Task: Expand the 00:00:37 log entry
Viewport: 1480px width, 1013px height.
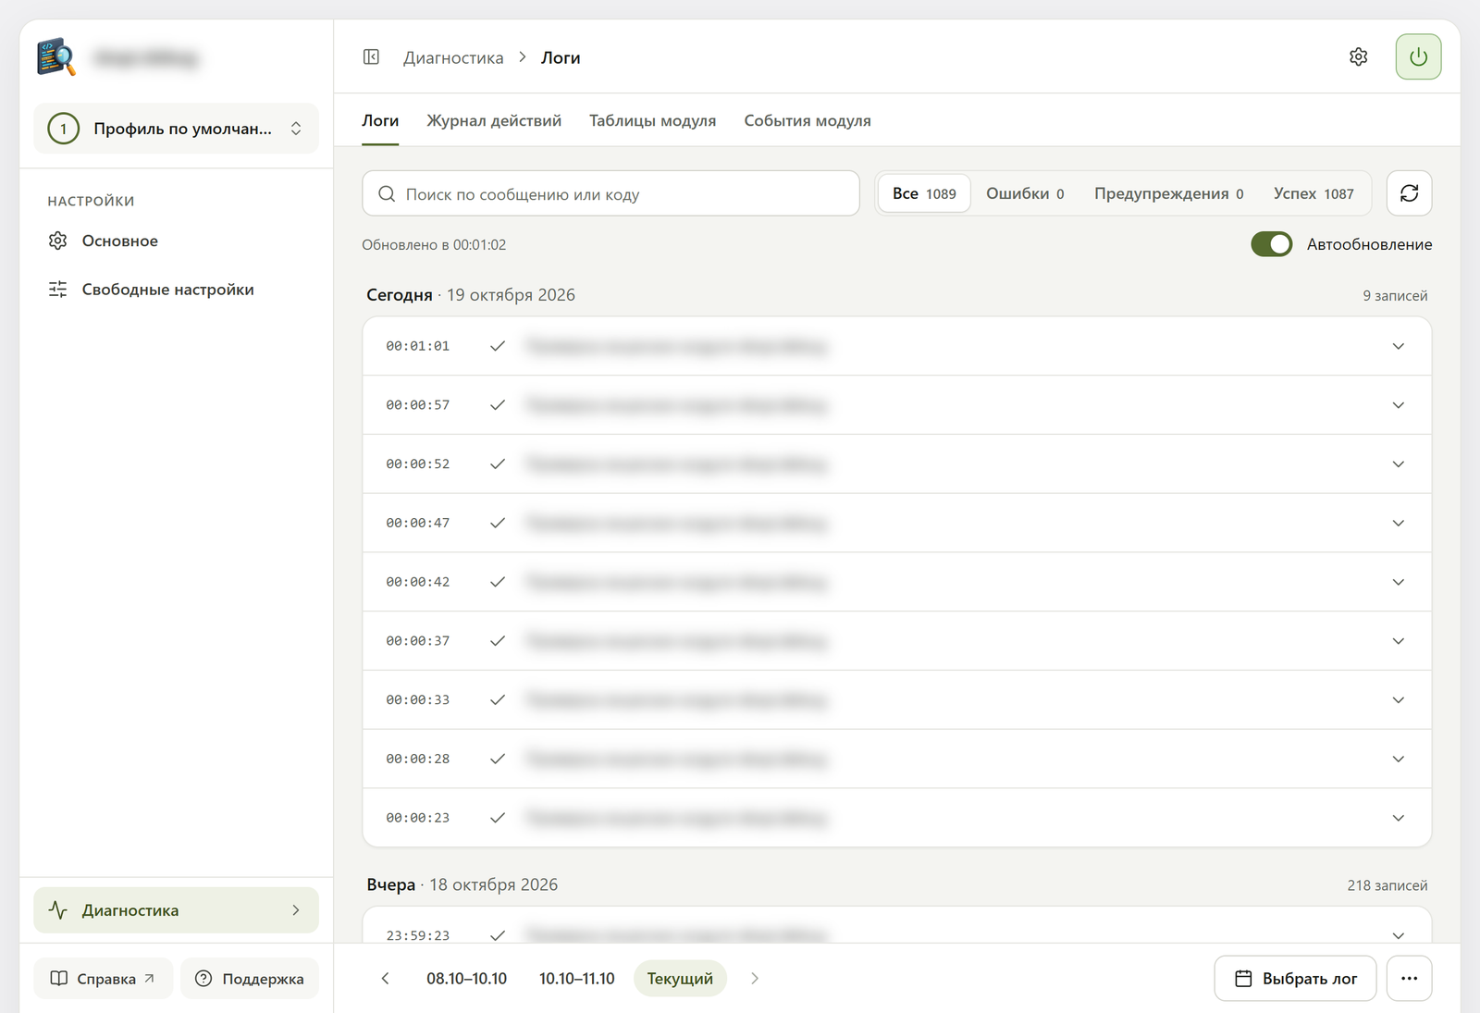Action: 1399,641
